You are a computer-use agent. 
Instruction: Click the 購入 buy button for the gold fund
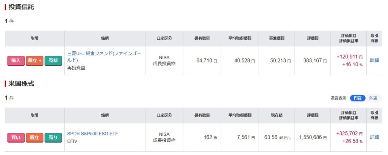[x=16, y=61]
